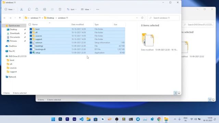
Task: Select Quick access in navigation pane
Action: (x=14, y=26)
